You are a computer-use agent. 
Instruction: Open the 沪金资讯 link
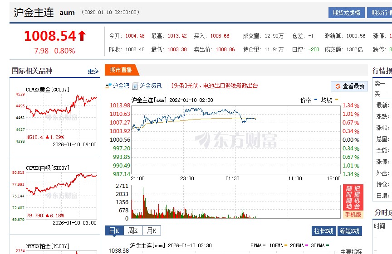151,86
